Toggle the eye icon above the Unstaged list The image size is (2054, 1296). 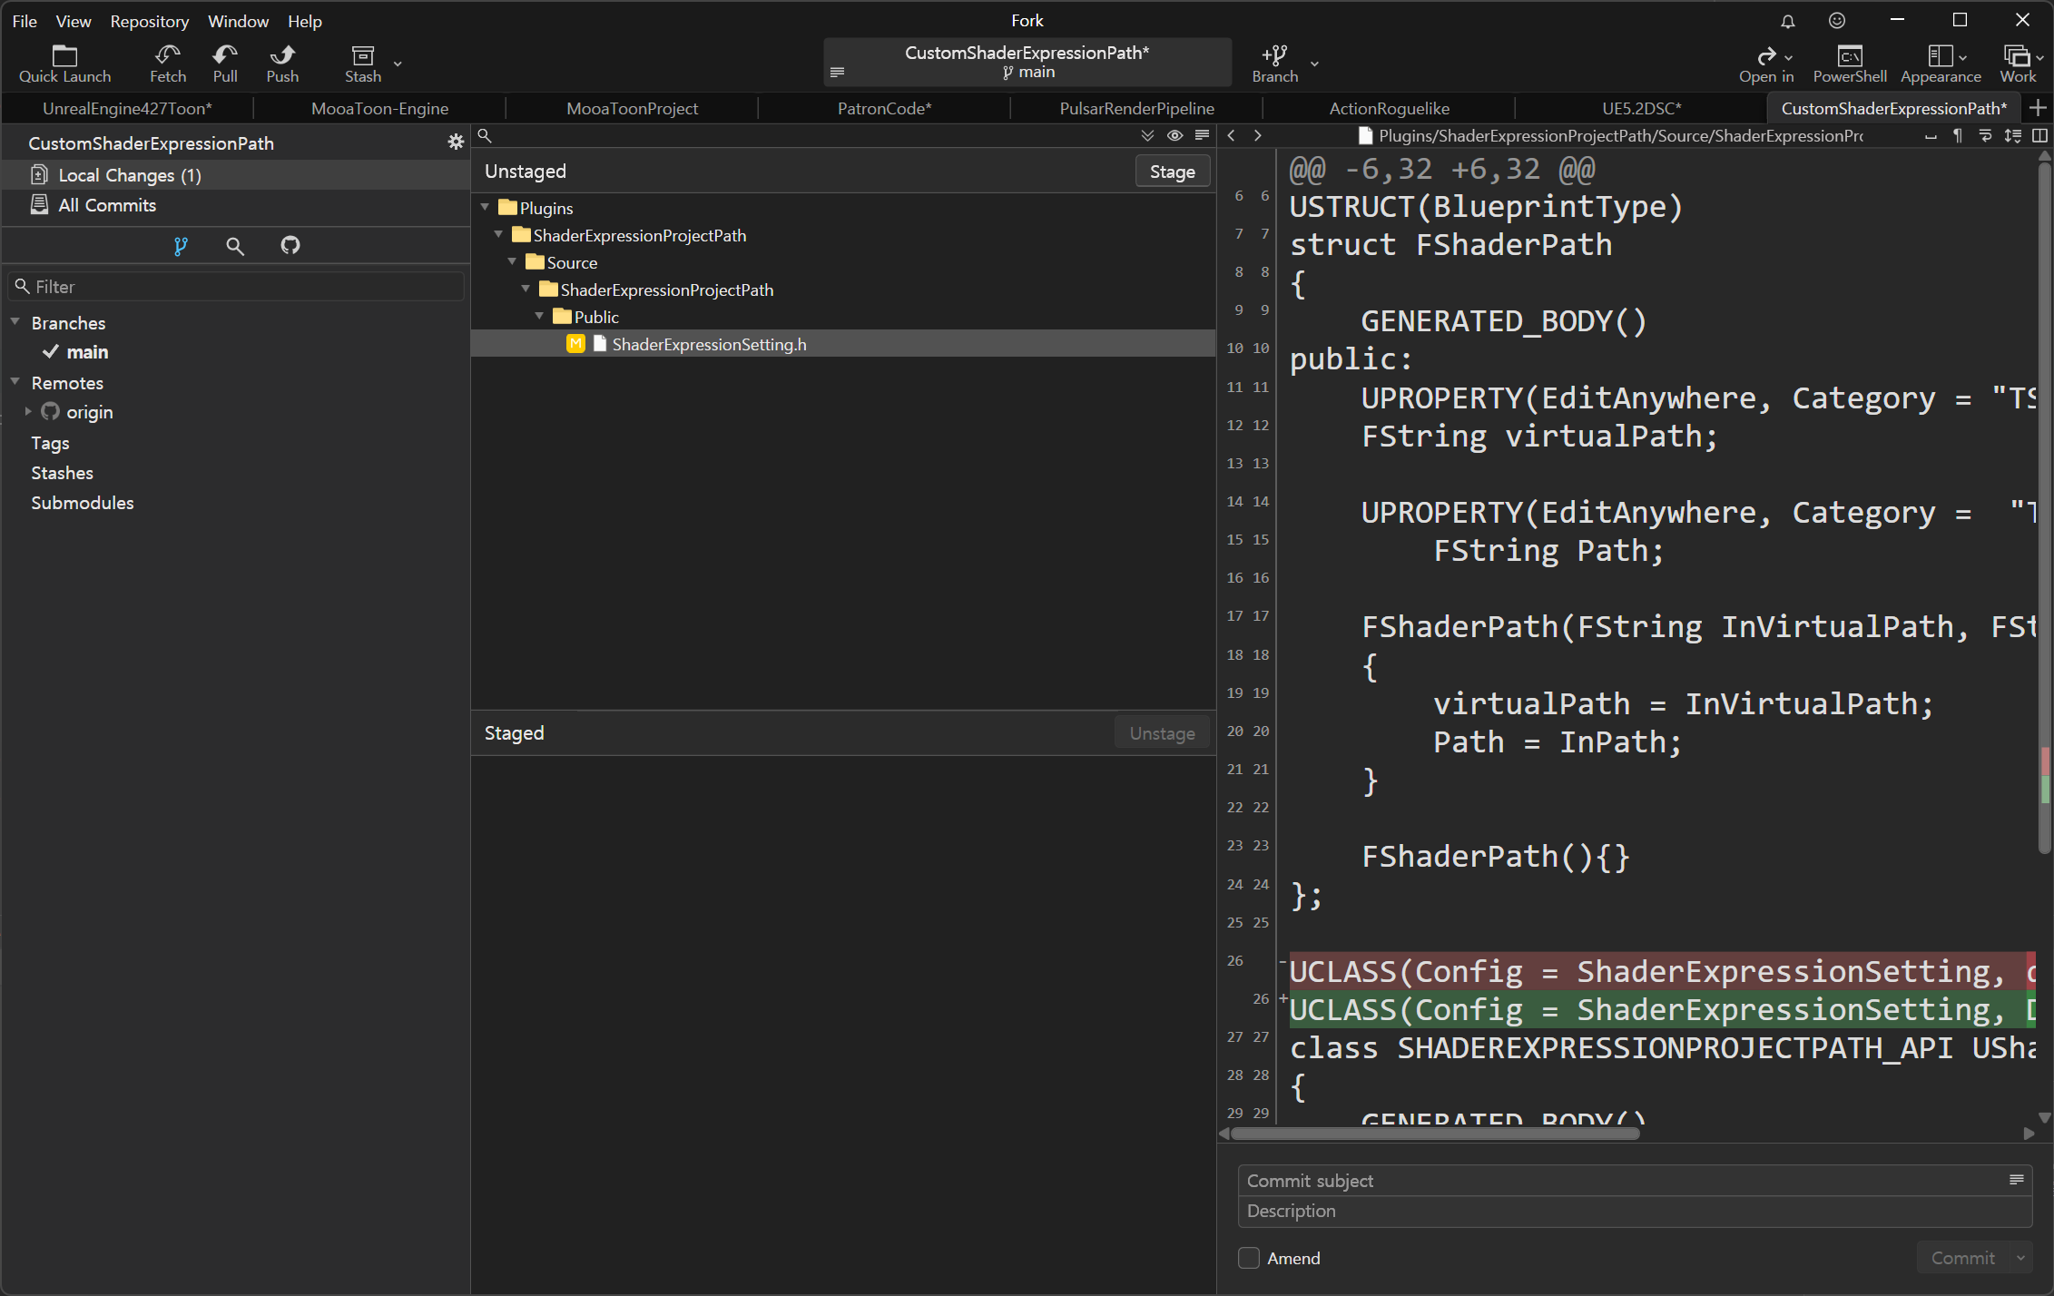click(x=1174, y=135)
